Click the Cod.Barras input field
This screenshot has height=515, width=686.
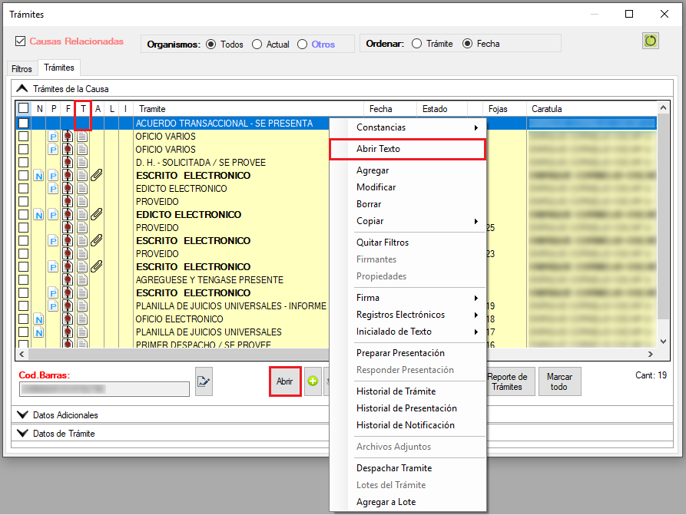coord(104,389)
